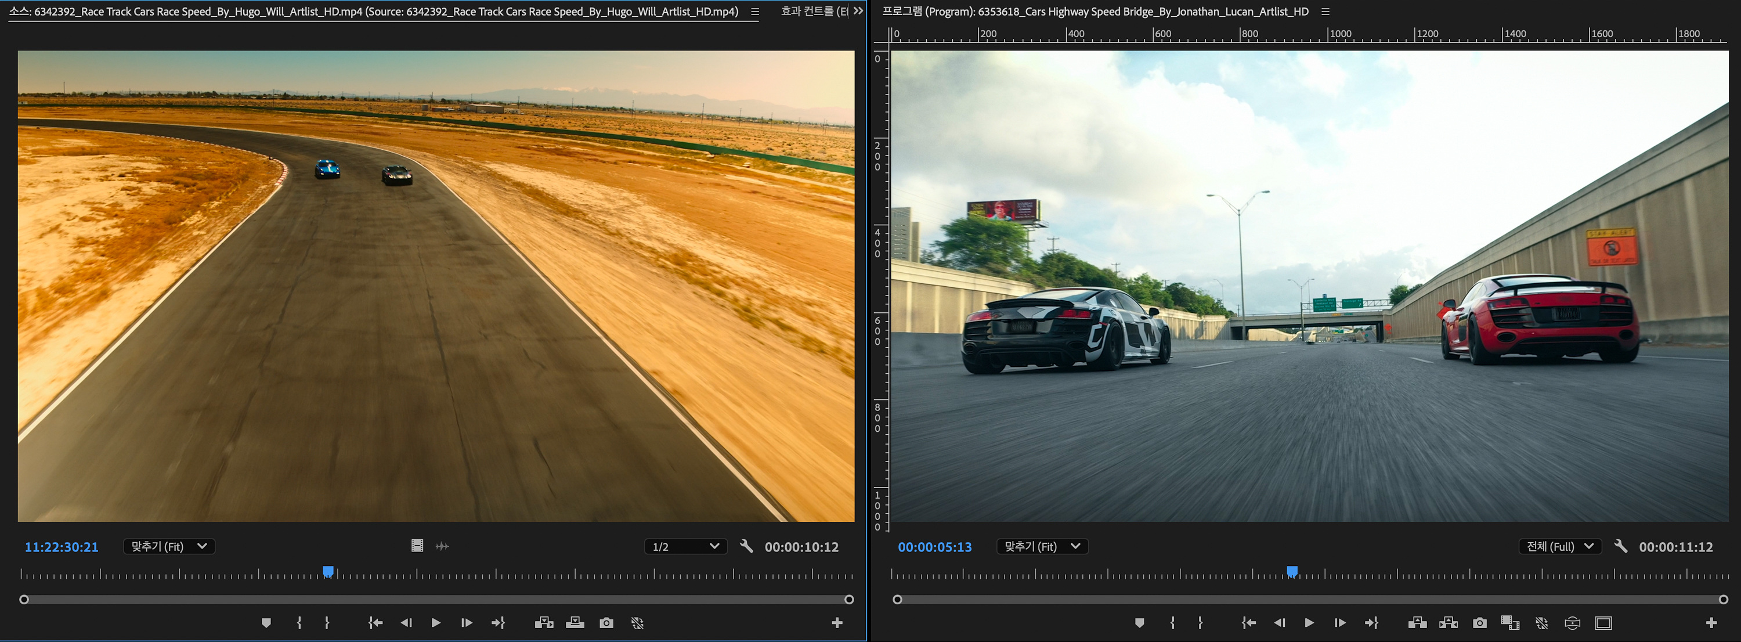
Task: Export frame from Source monitor camera icon
Action: [606, 622]
